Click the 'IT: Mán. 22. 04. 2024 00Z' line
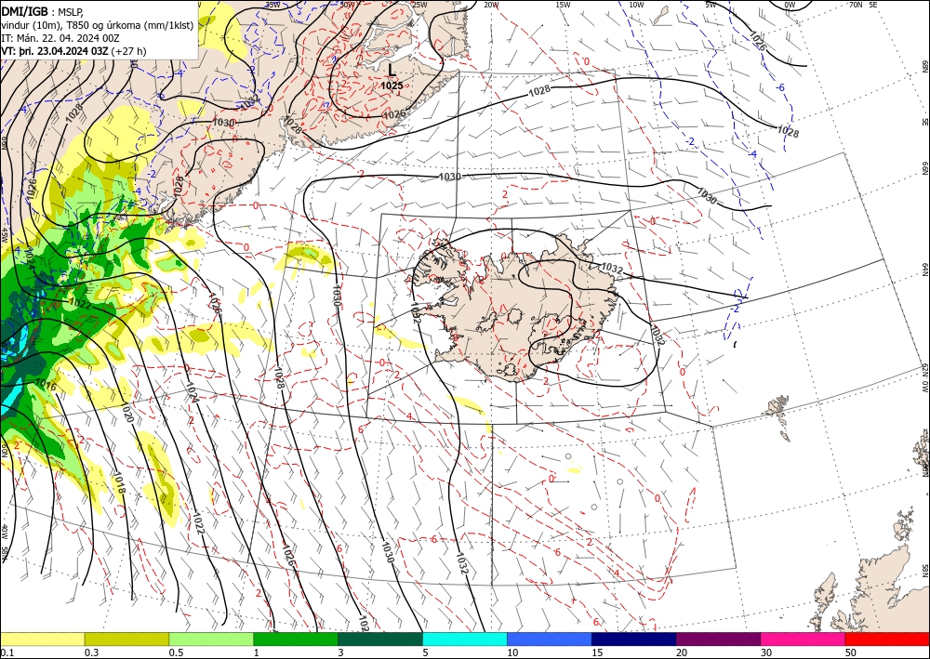 coord(60,38)
